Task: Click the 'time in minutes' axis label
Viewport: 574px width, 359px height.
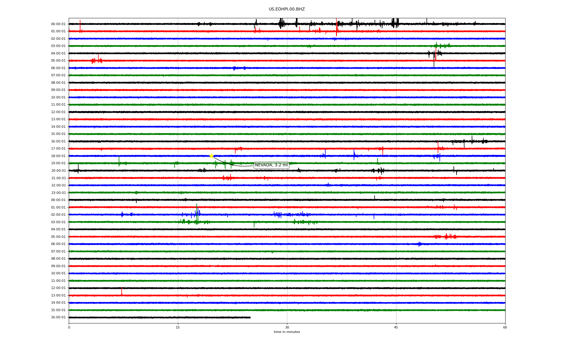Action: [286, 332]
